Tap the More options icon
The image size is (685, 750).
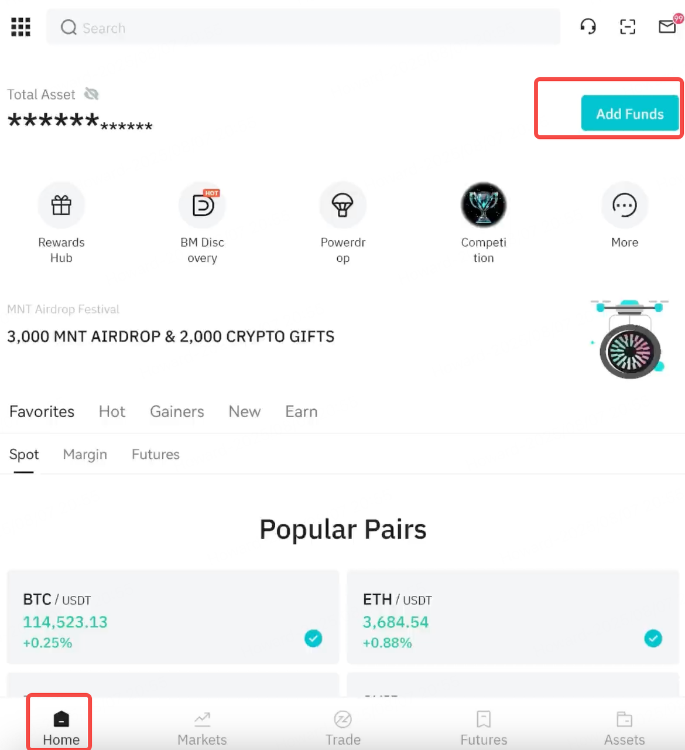pos(624,205)
